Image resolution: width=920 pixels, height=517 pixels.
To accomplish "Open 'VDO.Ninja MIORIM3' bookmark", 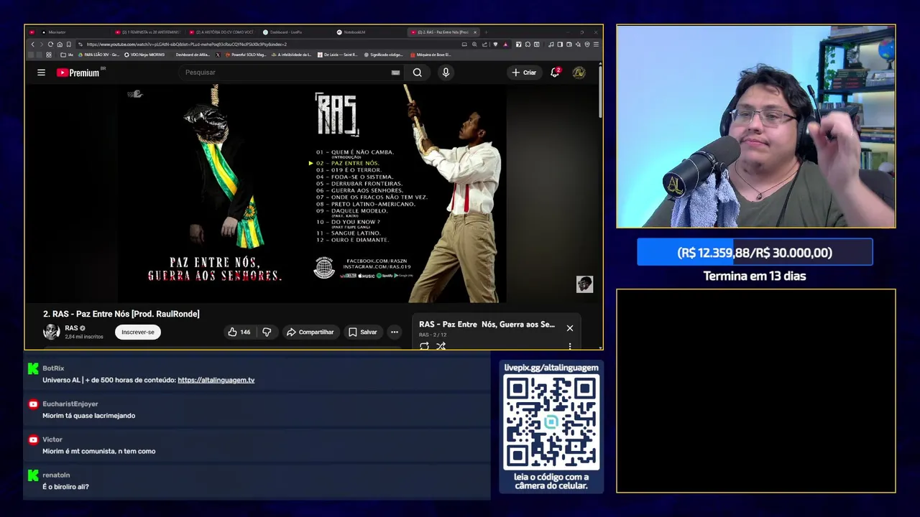I will [x=144, y=55].
